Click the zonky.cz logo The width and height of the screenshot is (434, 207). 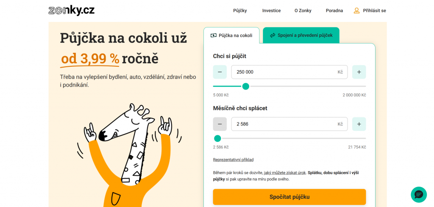(71, 11)
